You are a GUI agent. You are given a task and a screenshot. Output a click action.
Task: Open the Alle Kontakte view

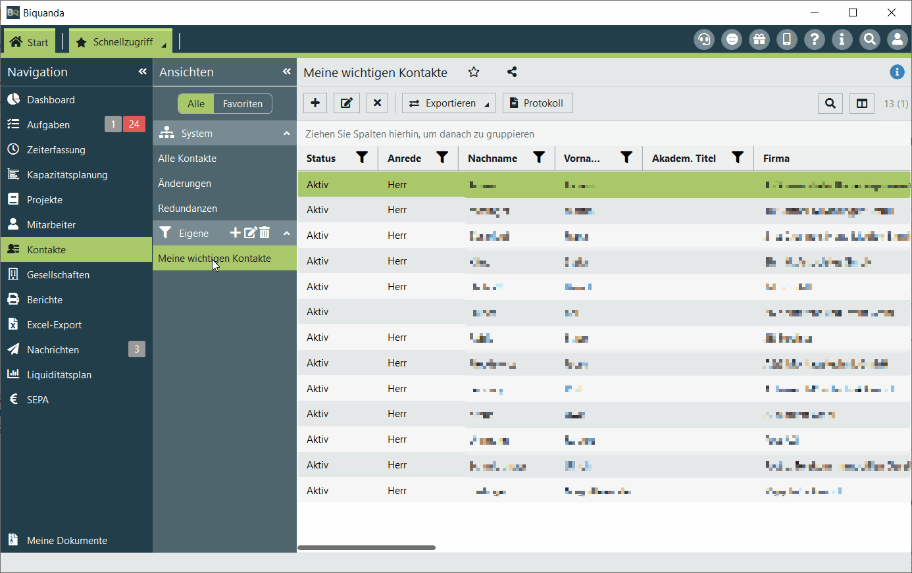188,159
